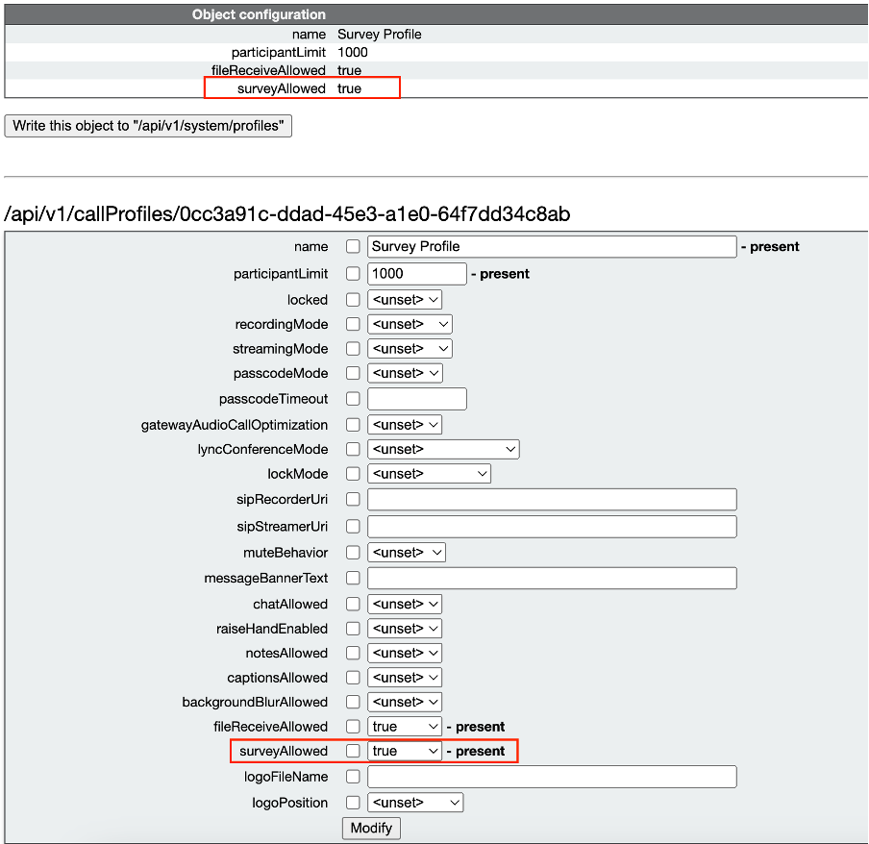Check the backgroundBlurAllowed checkbox

[353, 702]
